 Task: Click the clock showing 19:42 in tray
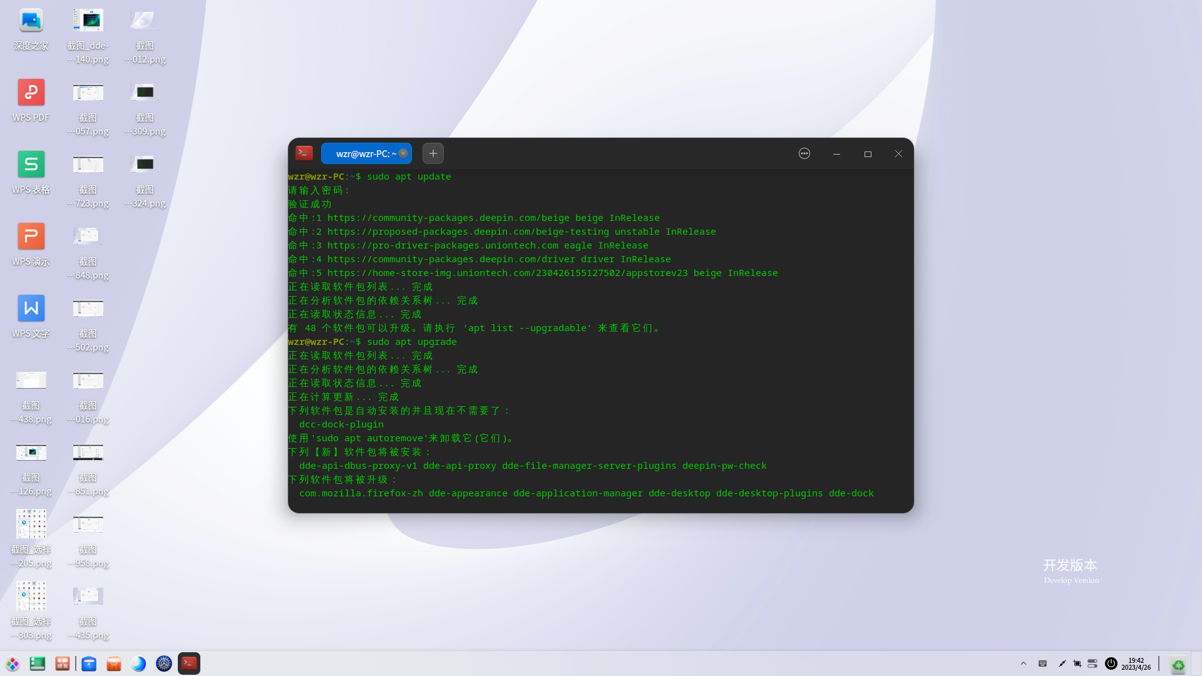1136,663
